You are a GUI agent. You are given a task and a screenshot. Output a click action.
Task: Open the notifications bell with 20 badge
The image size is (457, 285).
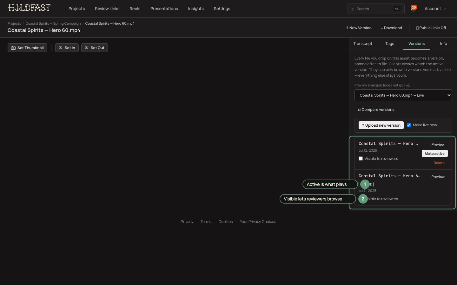click(413, 9)
